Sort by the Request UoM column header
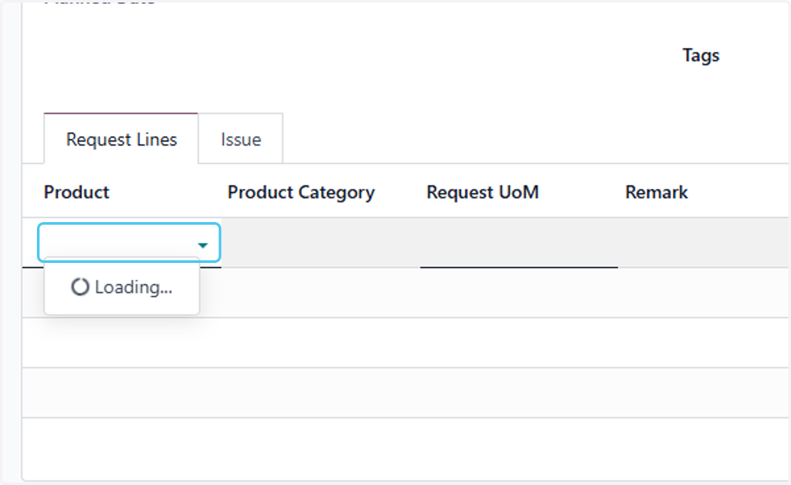Screen dimensions: 791x485 483,192
